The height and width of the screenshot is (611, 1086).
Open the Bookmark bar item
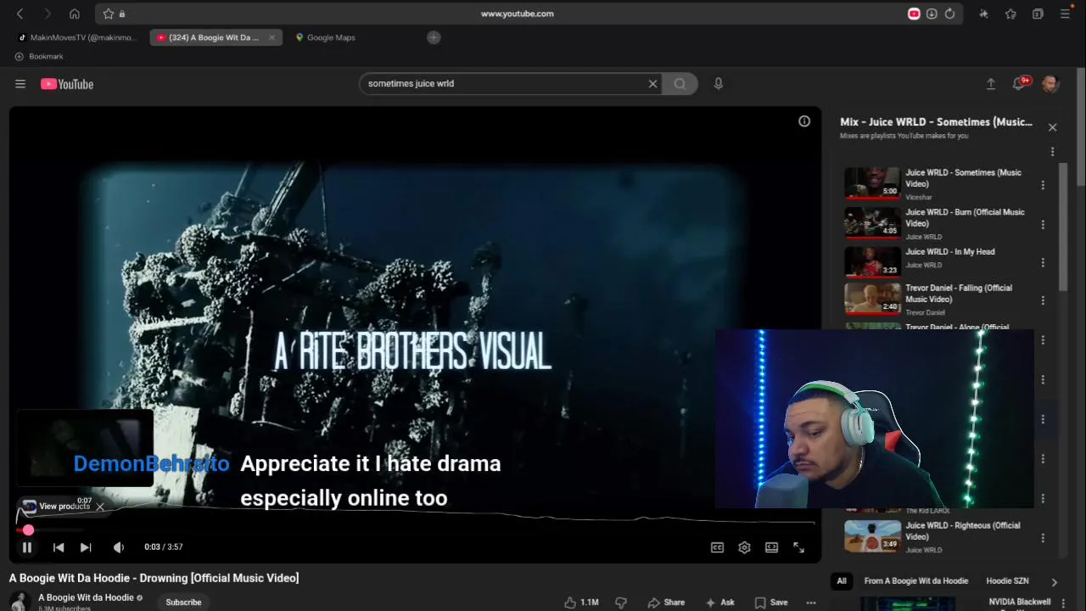(39, 56)
